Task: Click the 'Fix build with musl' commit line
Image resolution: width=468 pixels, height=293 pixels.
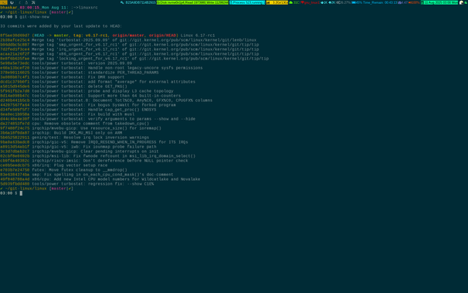Action: 67,114
